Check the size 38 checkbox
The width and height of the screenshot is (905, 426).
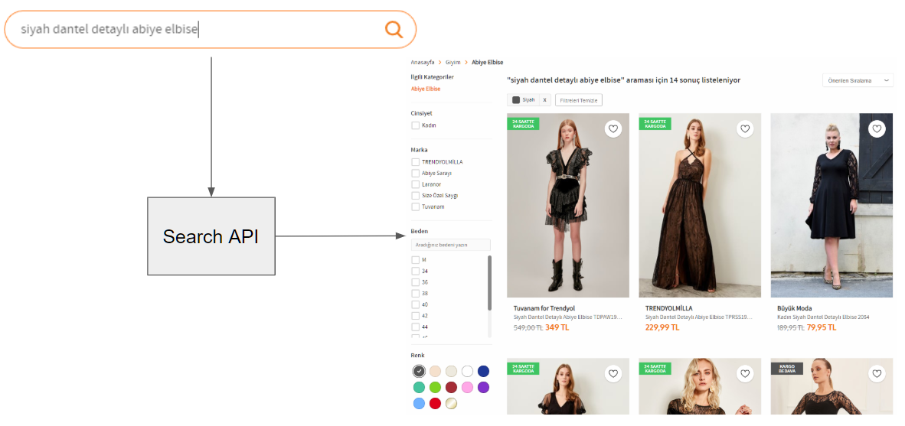(x=415, y=294)
